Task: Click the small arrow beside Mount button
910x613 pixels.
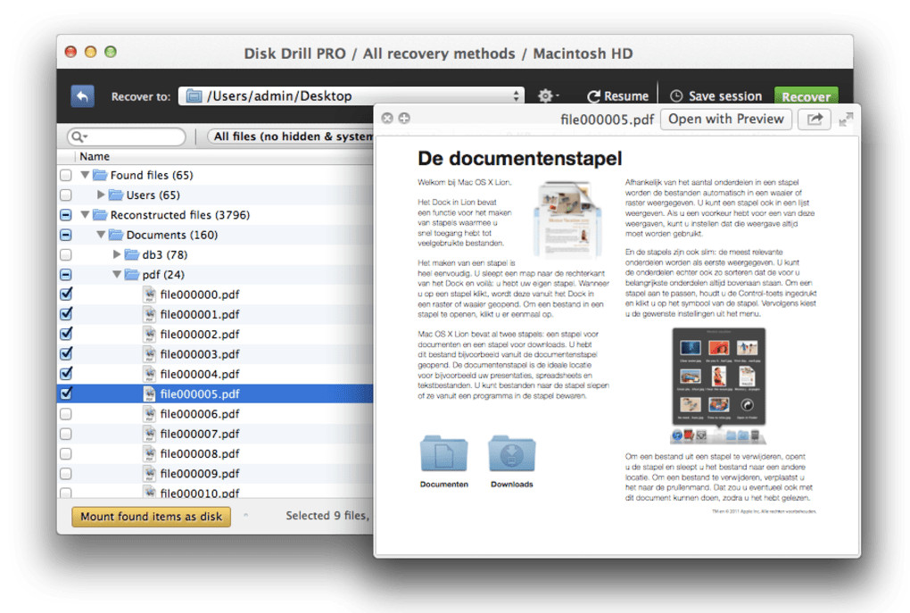Action: tap(246, 515)
